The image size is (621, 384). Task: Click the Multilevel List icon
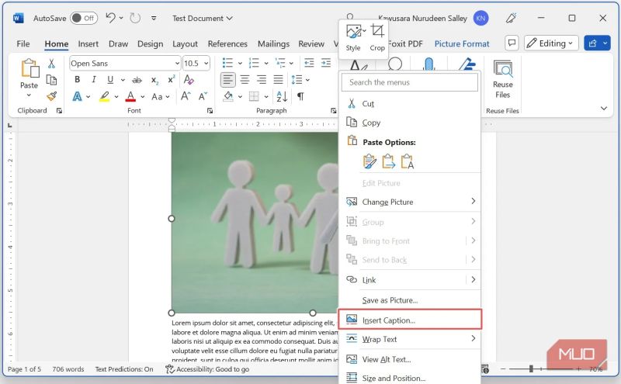click(x=280, y=63)
